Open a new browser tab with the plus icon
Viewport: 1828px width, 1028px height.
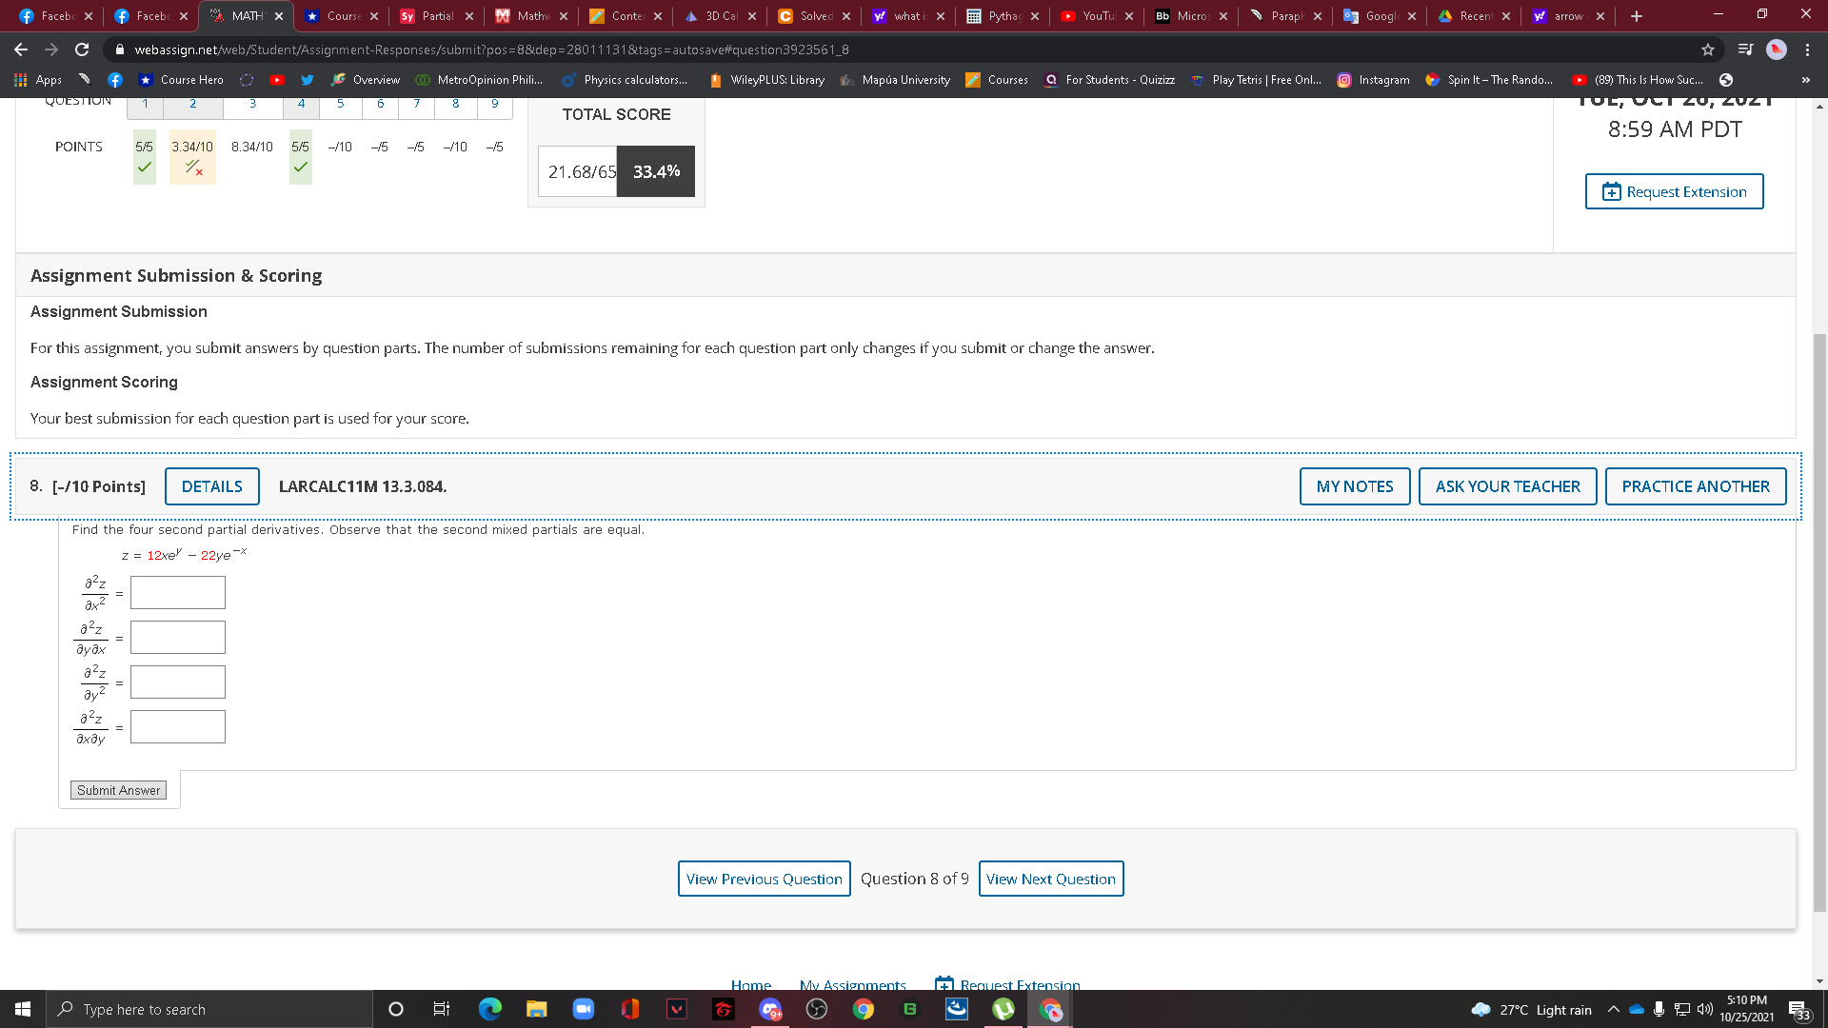(1636, 16)
